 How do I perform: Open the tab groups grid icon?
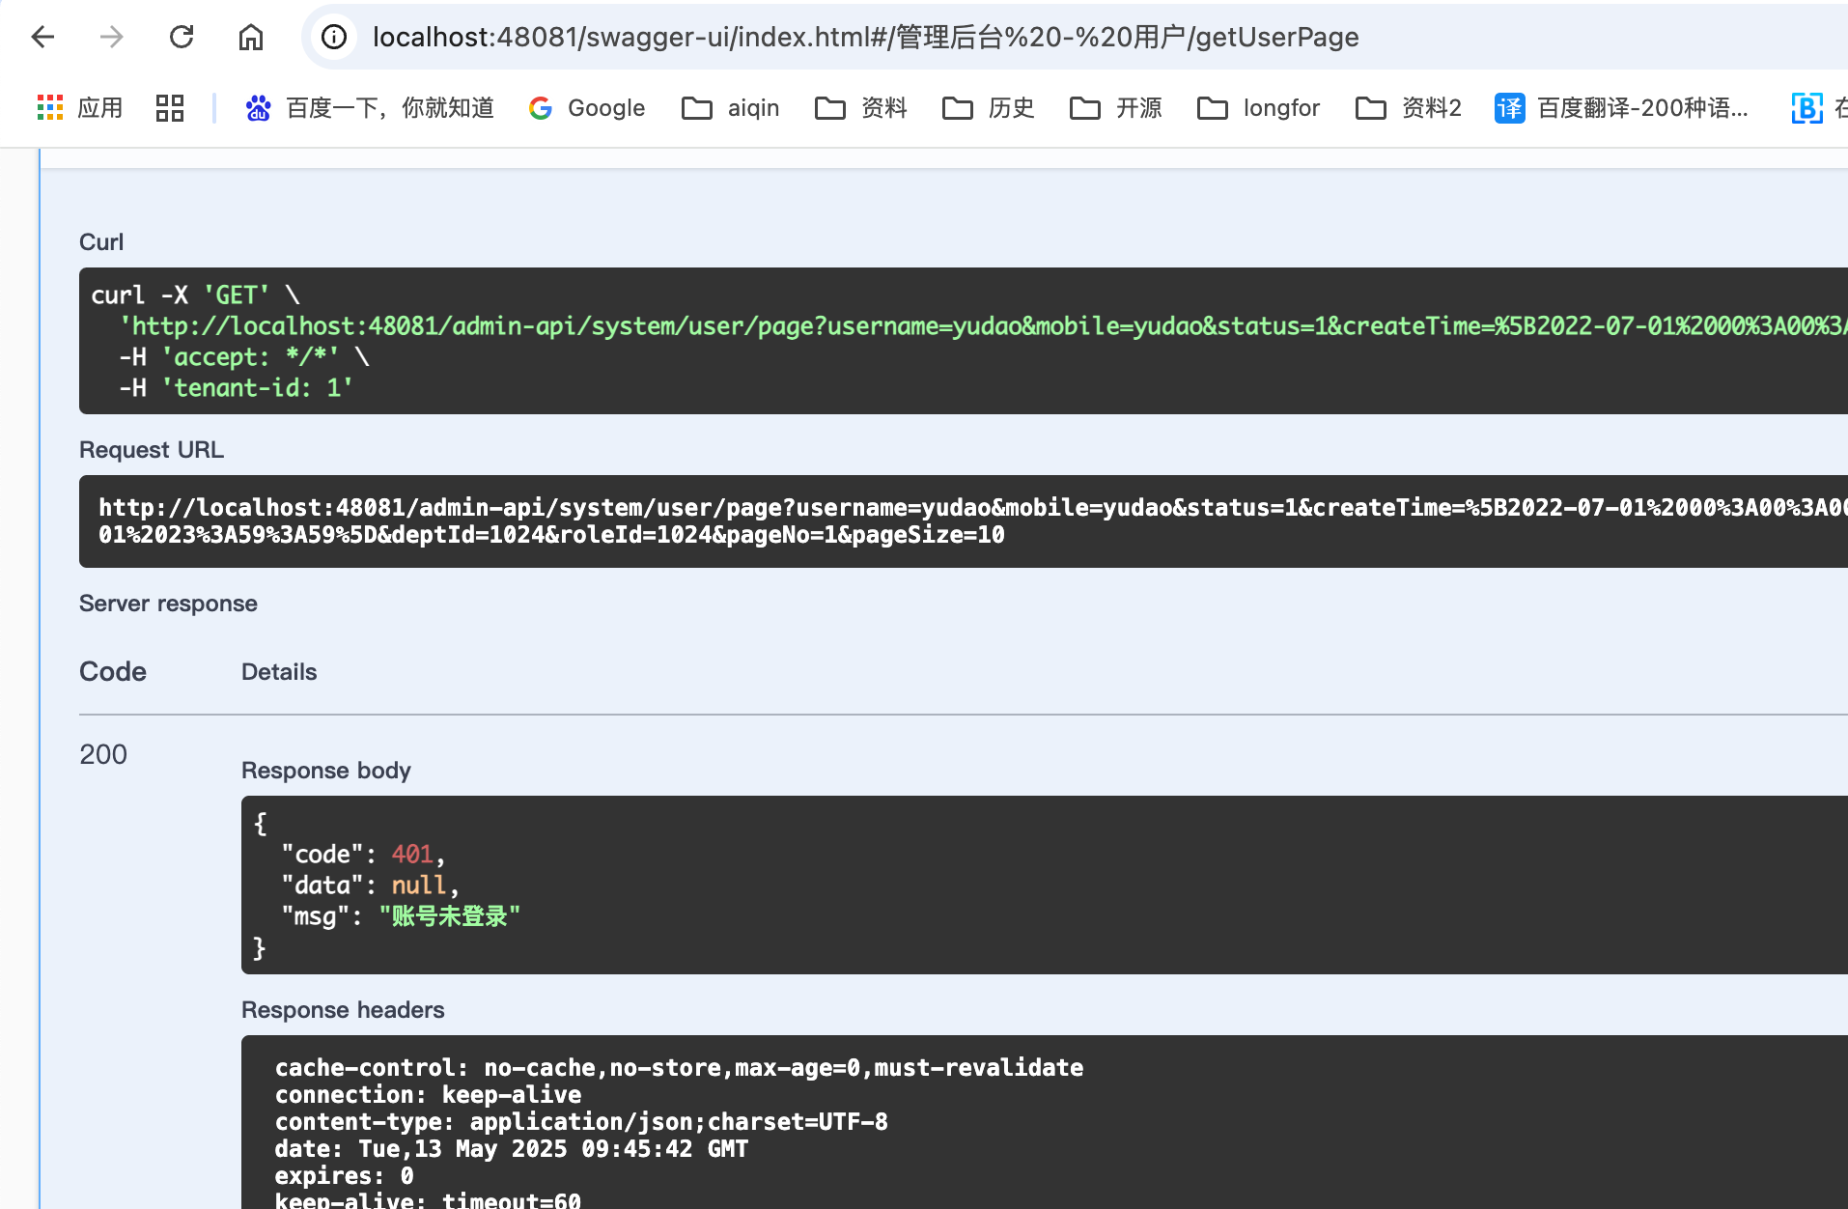point(170,107)
